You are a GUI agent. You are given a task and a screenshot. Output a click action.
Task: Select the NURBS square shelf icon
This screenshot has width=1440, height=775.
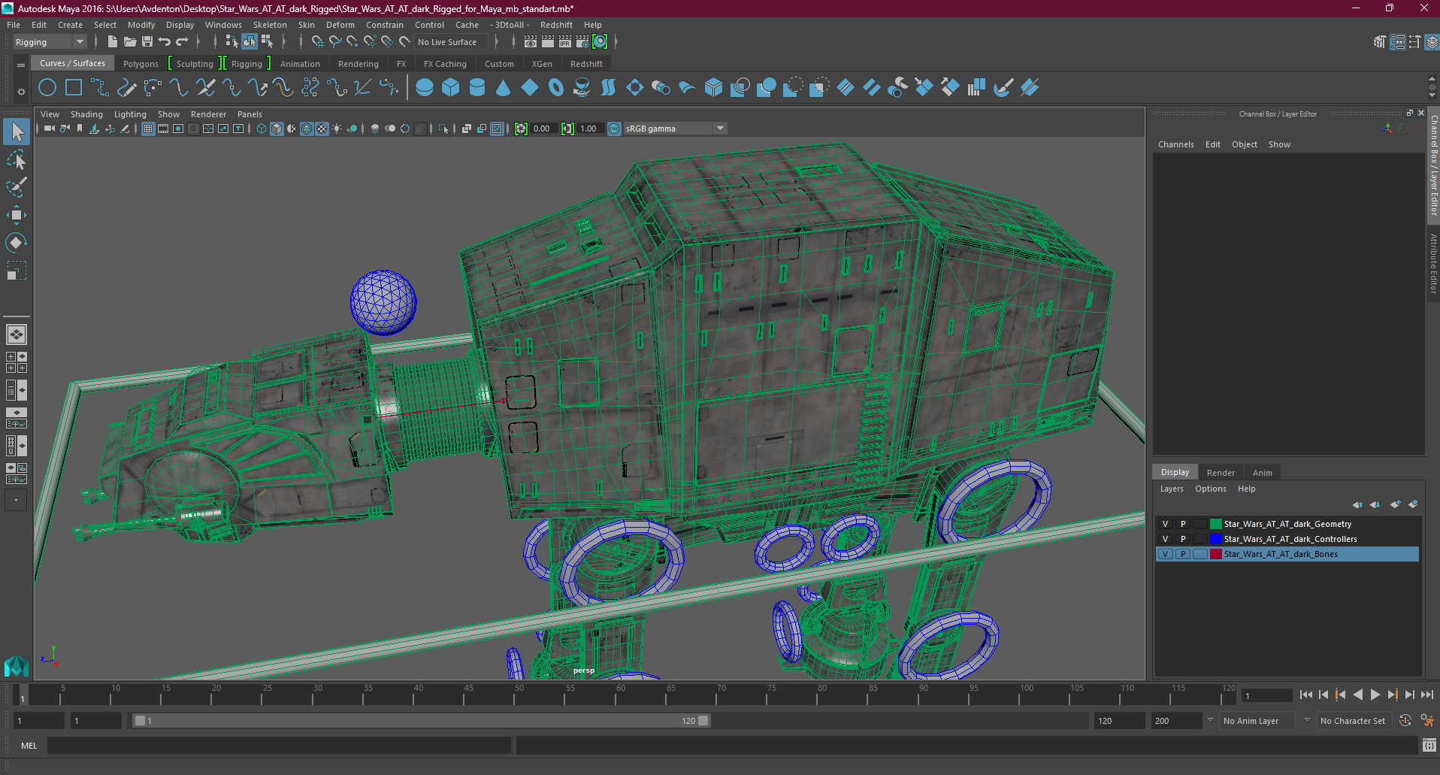(x=74, y=88)
